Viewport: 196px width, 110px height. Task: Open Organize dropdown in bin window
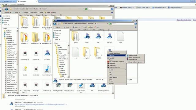pyautogui.click(x=58, y=27)
